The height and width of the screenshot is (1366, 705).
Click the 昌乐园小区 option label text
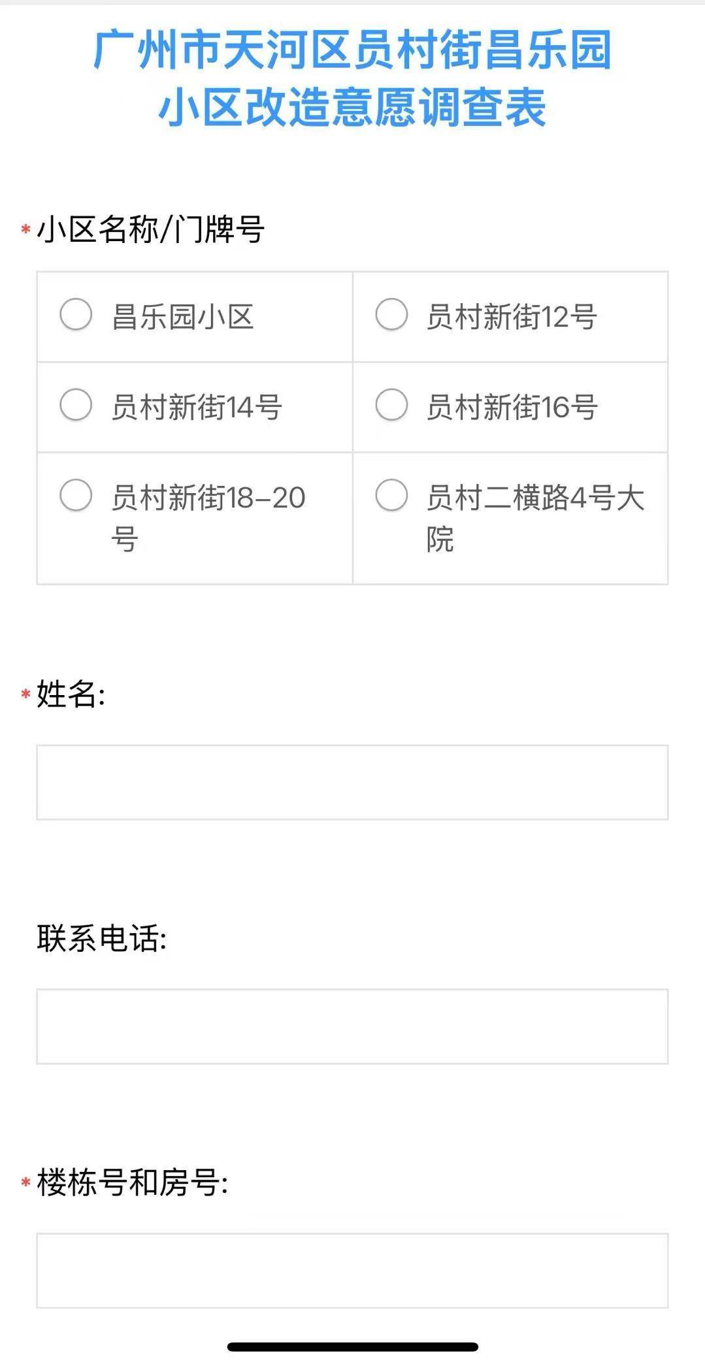pos(183,317)
